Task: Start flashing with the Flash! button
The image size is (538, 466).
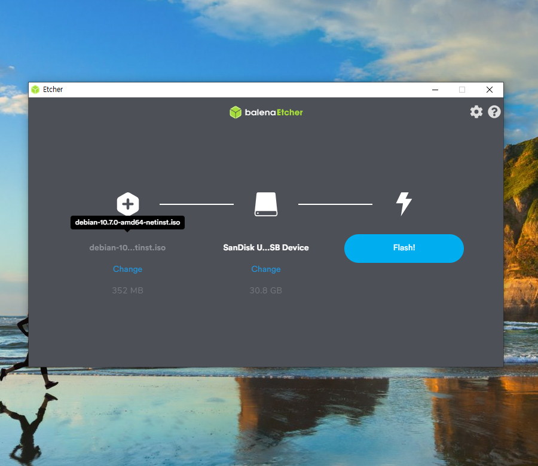Action: point(404,249)
